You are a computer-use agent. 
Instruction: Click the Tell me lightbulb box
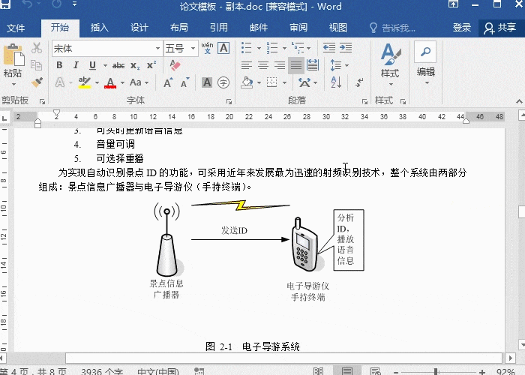click(x=392, y=28)
